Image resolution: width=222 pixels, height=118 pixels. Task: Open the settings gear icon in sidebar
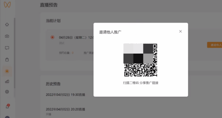(x=7, y=92)
